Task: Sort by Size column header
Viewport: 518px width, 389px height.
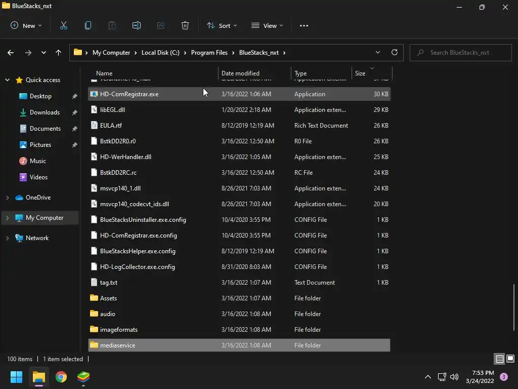Action: coord(372,73)
